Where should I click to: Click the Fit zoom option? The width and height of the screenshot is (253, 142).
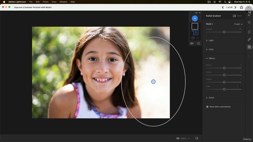point(178,138)
